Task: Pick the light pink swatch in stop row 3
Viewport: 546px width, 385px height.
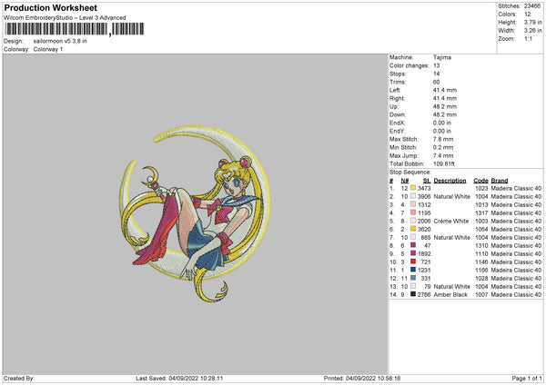Action: (x=413, y=204)
